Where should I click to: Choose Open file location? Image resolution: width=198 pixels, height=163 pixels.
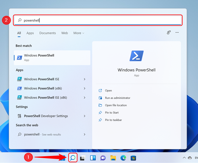pos(116,105)
